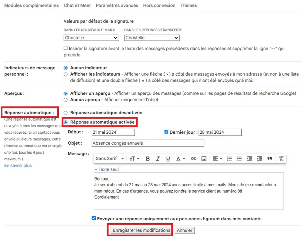Add quote formatting to message
This screenshot has width=303, height=237.
270,158
